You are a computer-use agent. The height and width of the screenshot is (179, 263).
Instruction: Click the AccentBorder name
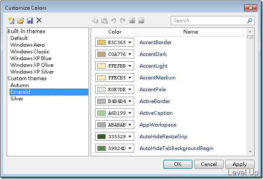(156, 42)
